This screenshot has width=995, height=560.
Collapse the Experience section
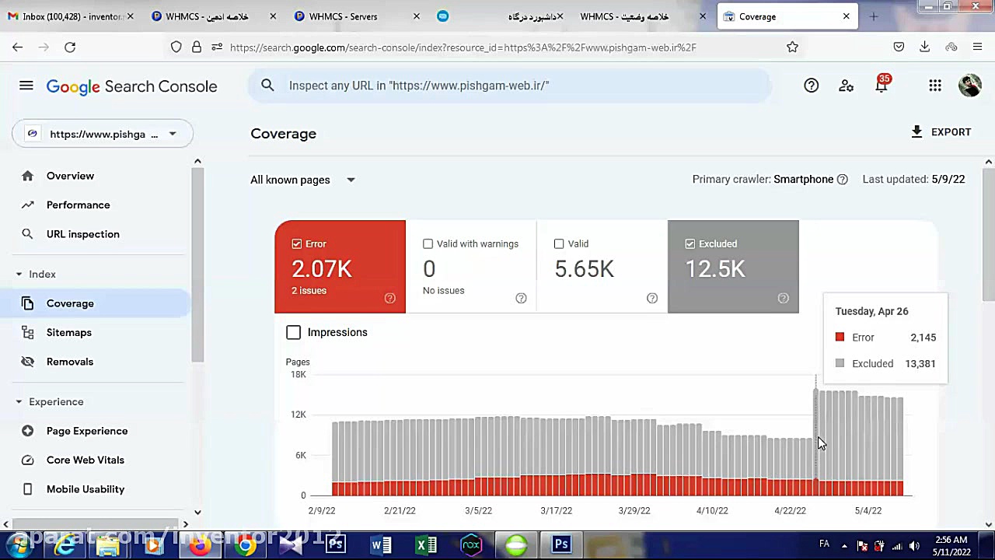[x=19, y=402]
